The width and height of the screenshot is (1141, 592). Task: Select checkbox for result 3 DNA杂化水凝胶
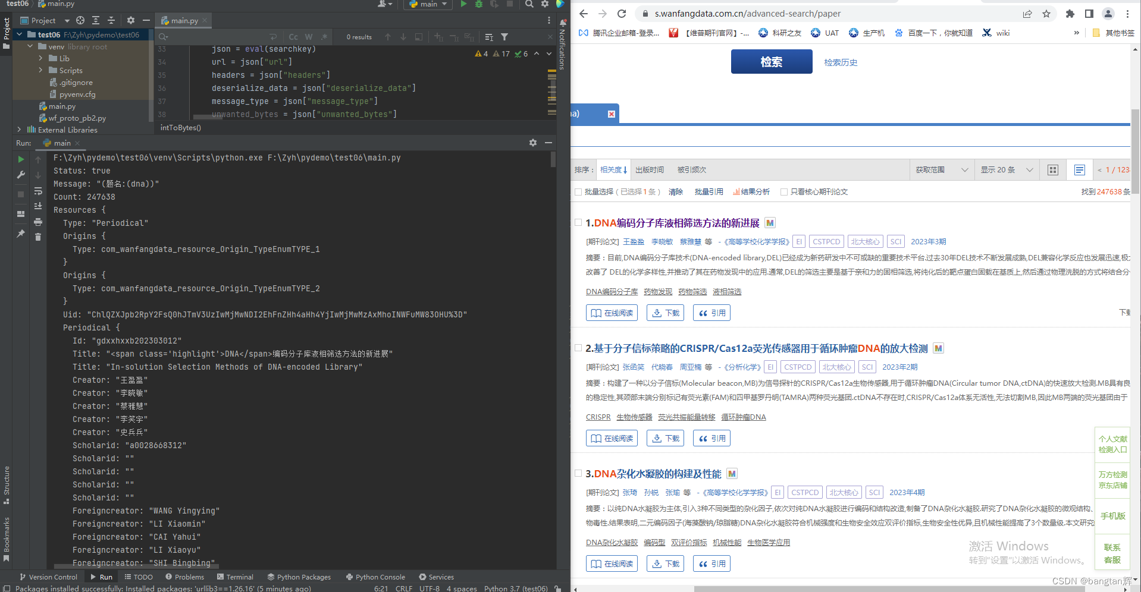click(578, 473)
